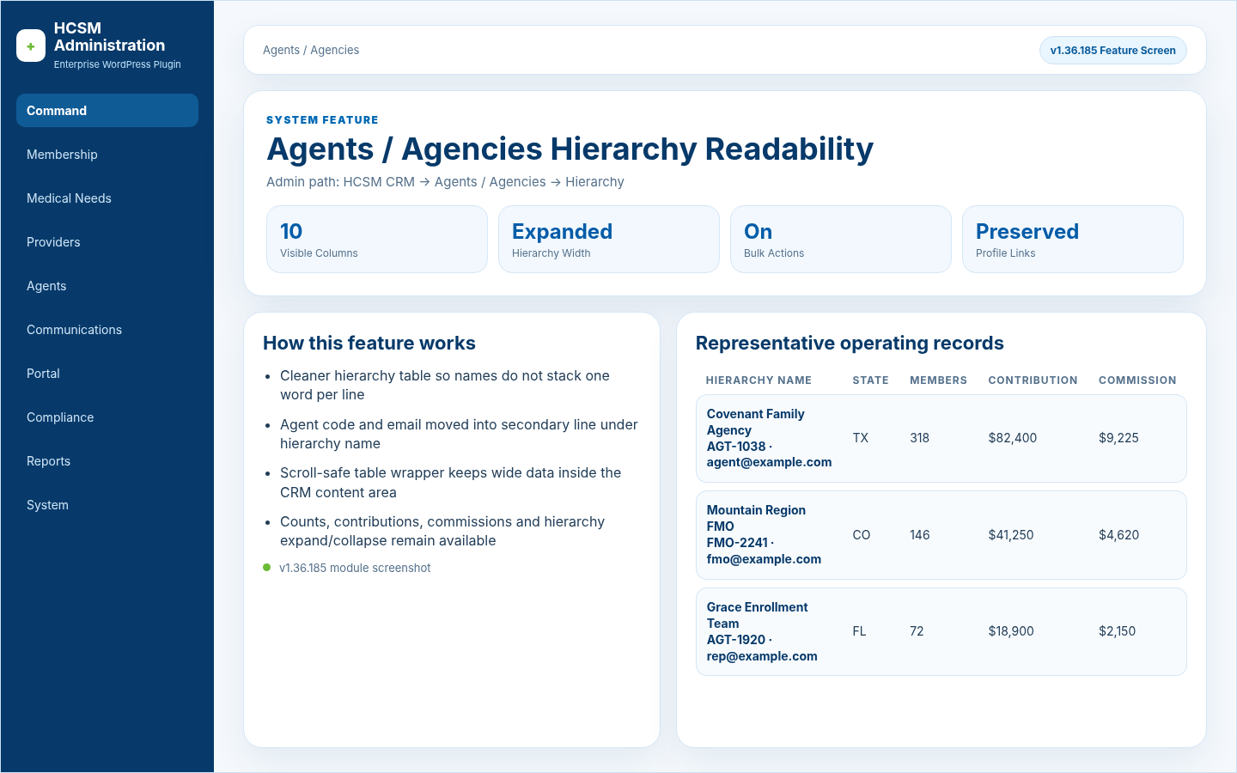Image resolution: width=1237 pixels, height=773 pixels.
Task: Click the 72 members value
Action: [x=917, y=631]
